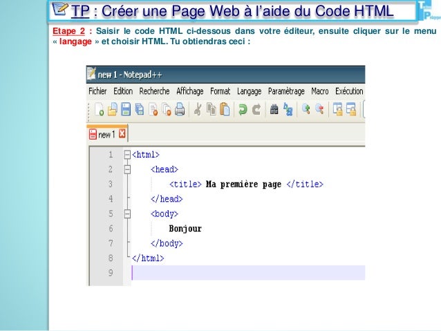Click the 'new 1 - Notepad++' window title
The image size is (441, 331).
(130, 75)
